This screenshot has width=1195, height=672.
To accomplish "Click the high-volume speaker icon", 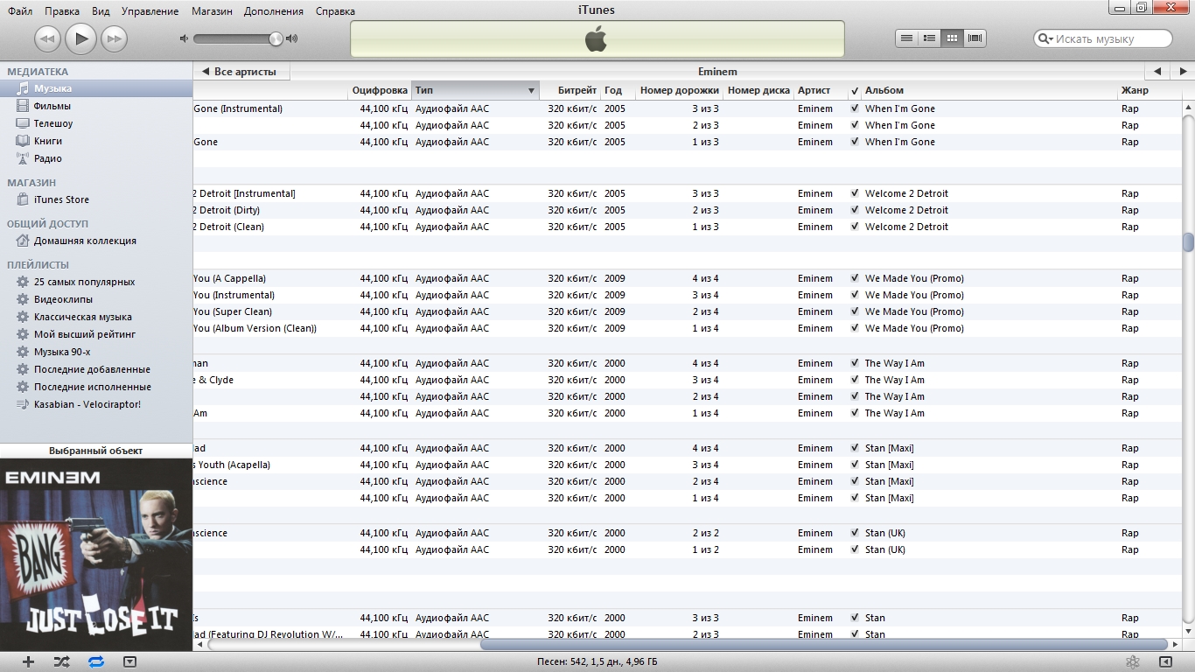I will [x=291, y=38].
